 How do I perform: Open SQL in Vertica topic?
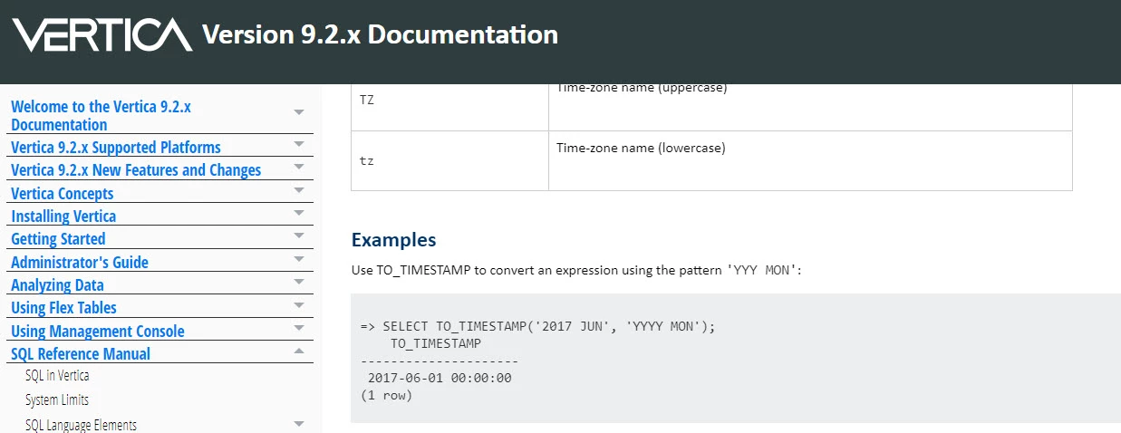[x=57, y=375]
